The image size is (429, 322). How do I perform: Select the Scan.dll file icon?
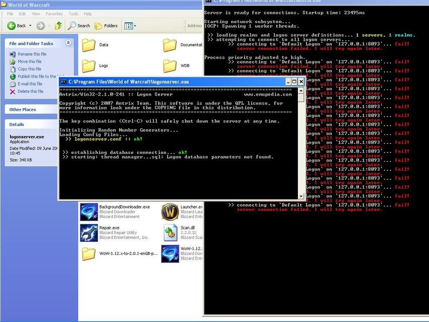coord(170,233)
